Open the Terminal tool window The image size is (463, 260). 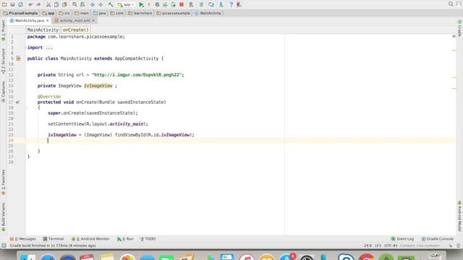[x=54, y=239]
